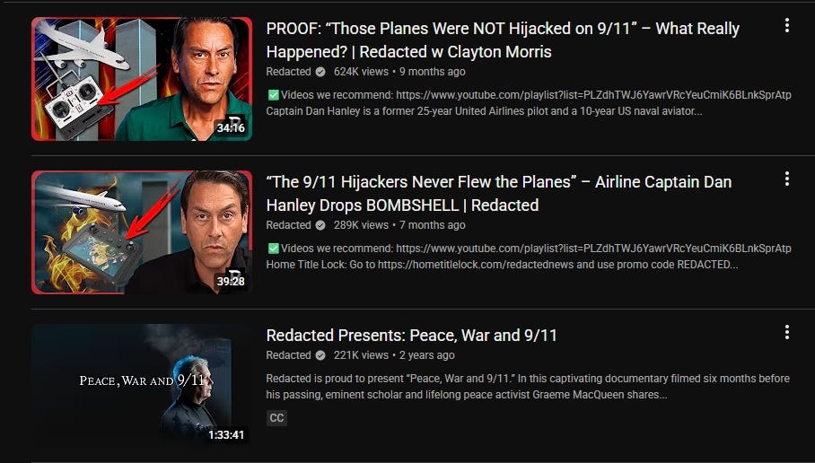Click the CC closed captions badge
The height and width of the screenshot is (463, 815).
276,418
